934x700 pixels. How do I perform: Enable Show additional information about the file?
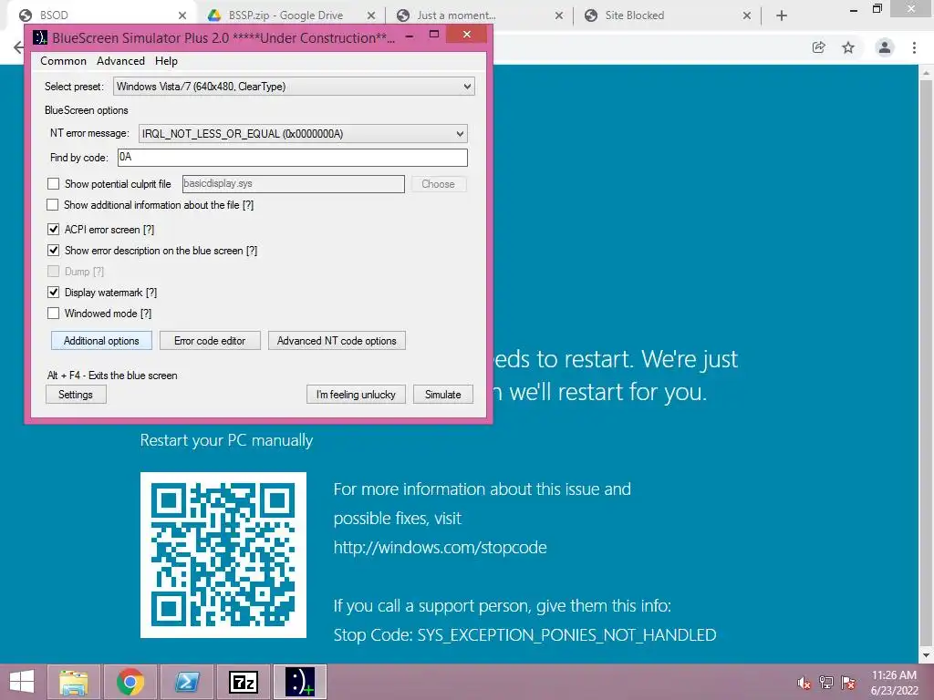52,205
